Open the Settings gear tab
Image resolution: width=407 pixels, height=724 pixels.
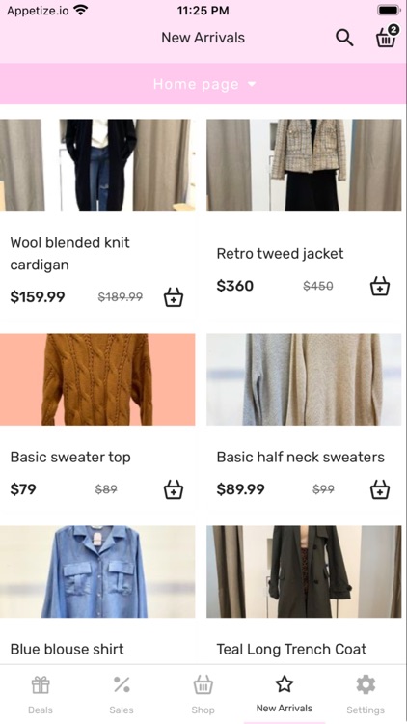coord(366,695)
